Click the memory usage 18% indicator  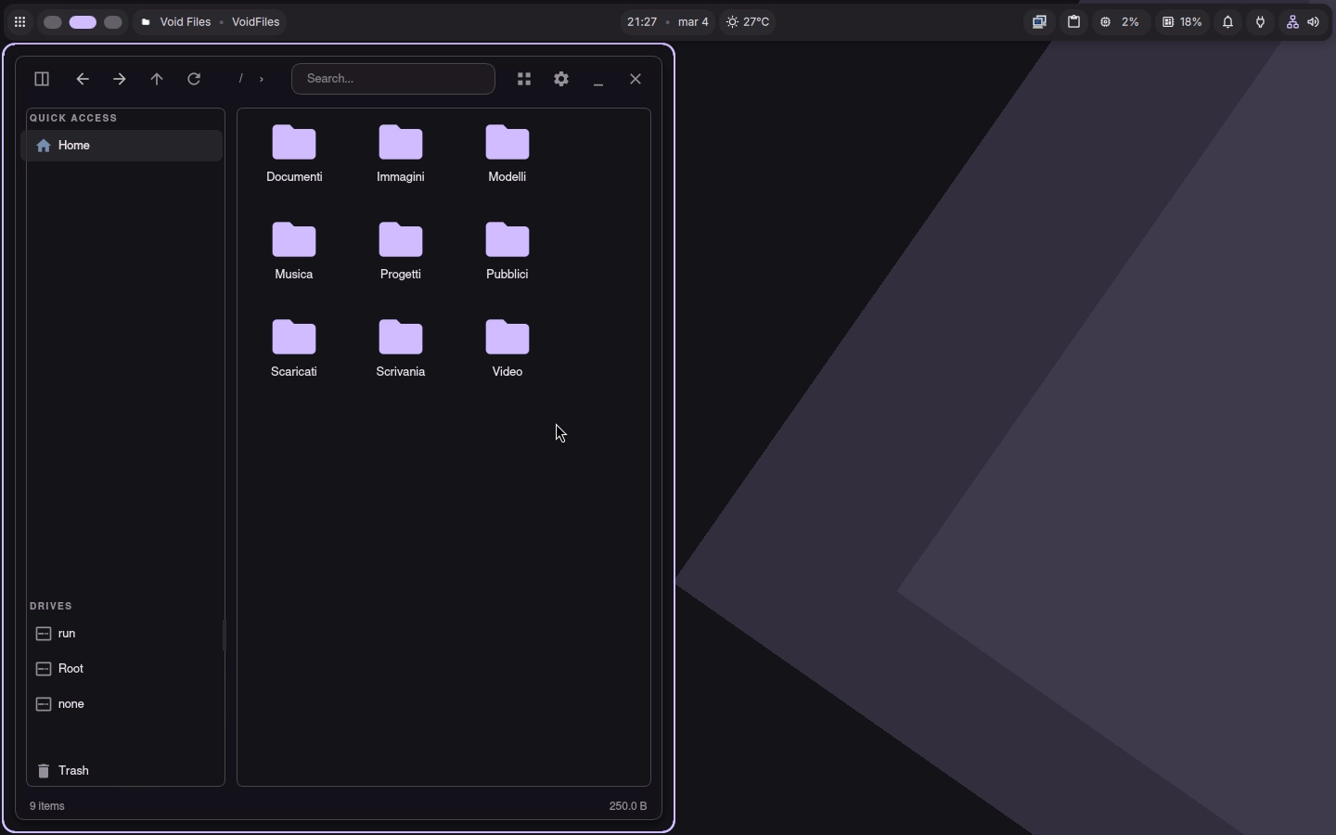[x=1184, y=22]
